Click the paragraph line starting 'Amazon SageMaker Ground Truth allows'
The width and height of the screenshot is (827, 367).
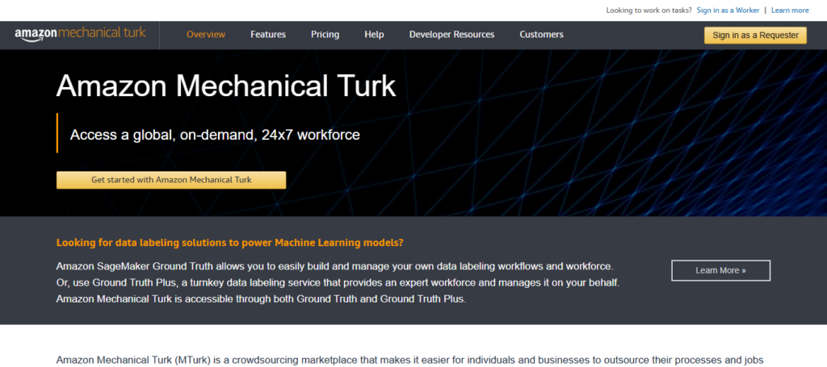335,265
